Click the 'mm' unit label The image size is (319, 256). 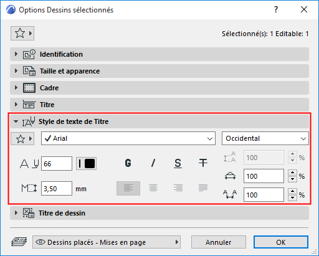[81, 189]
